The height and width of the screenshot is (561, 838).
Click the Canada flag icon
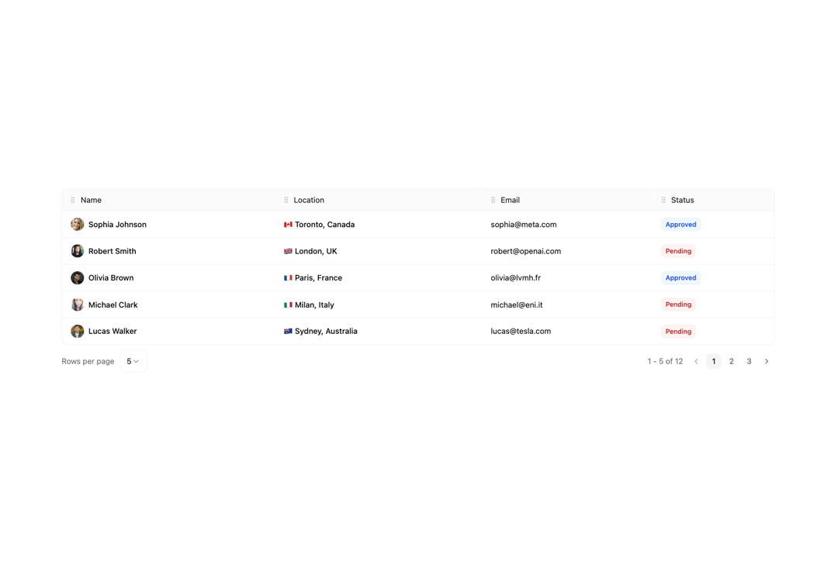click(288, 225)
